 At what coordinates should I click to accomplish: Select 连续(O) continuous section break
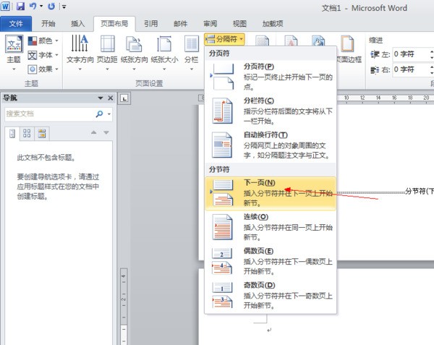tap(271, 227)
